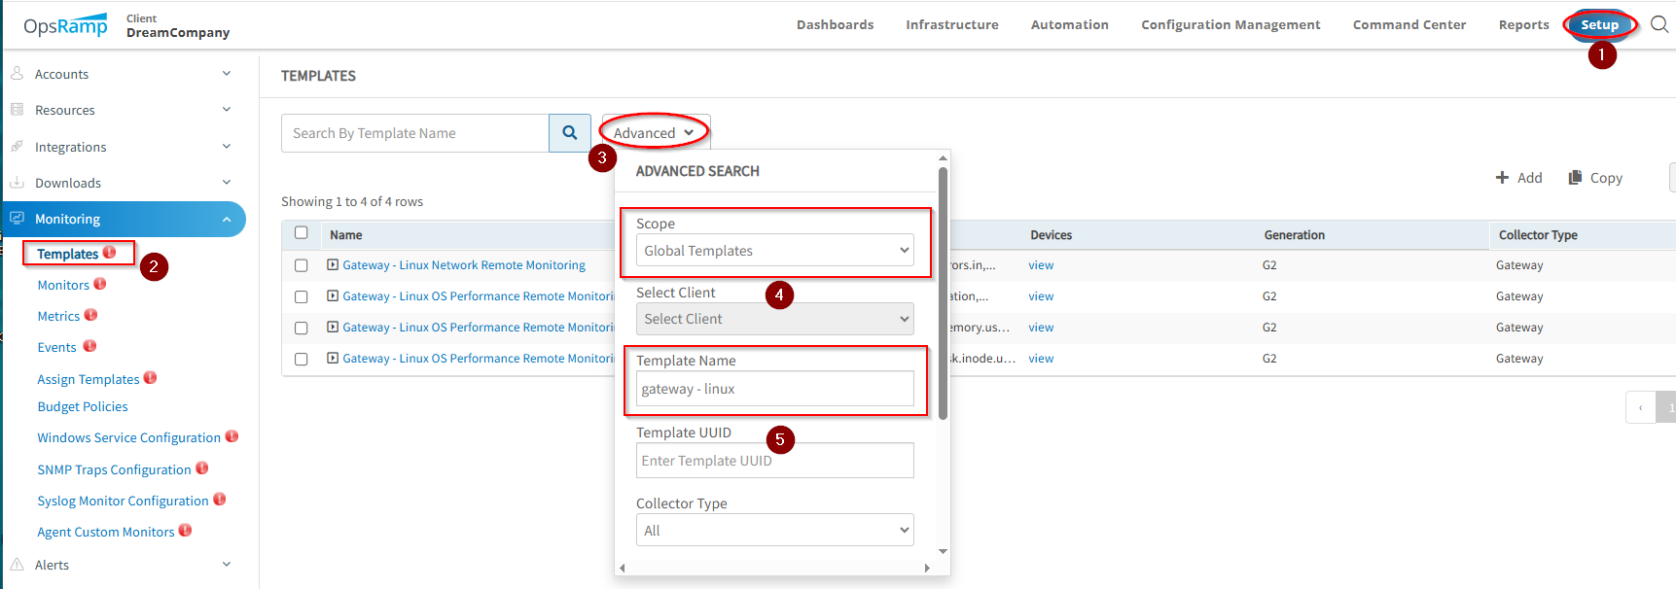The width and height of the screenshot is (1676, 589).
Task: Click the Downloads icon in sidebar
Action: coord(17,182)
